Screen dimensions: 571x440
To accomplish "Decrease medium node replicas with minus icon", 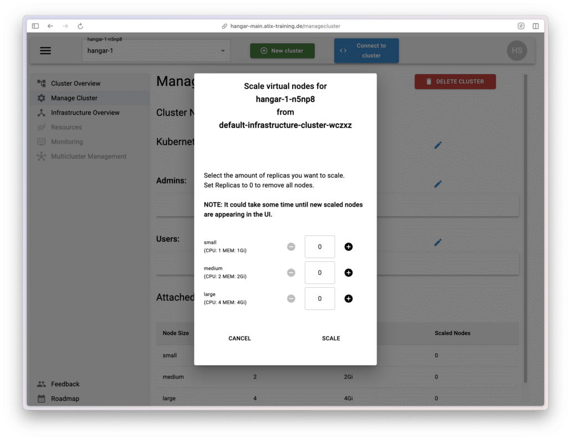I will (x=291, y=273).
